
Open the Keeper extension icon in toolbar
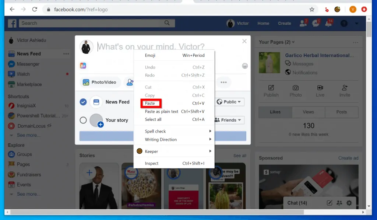click(x=337, y=9)
